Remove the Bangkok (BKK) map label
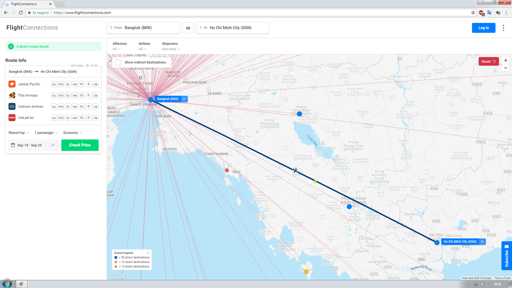Image resolution: width=512 pixels, height=288 pixels. 184,99
